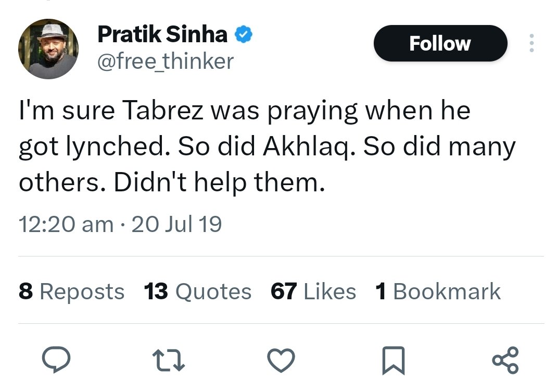
Task: View the 13 Quotes list
Action: [x=197, y=291]
